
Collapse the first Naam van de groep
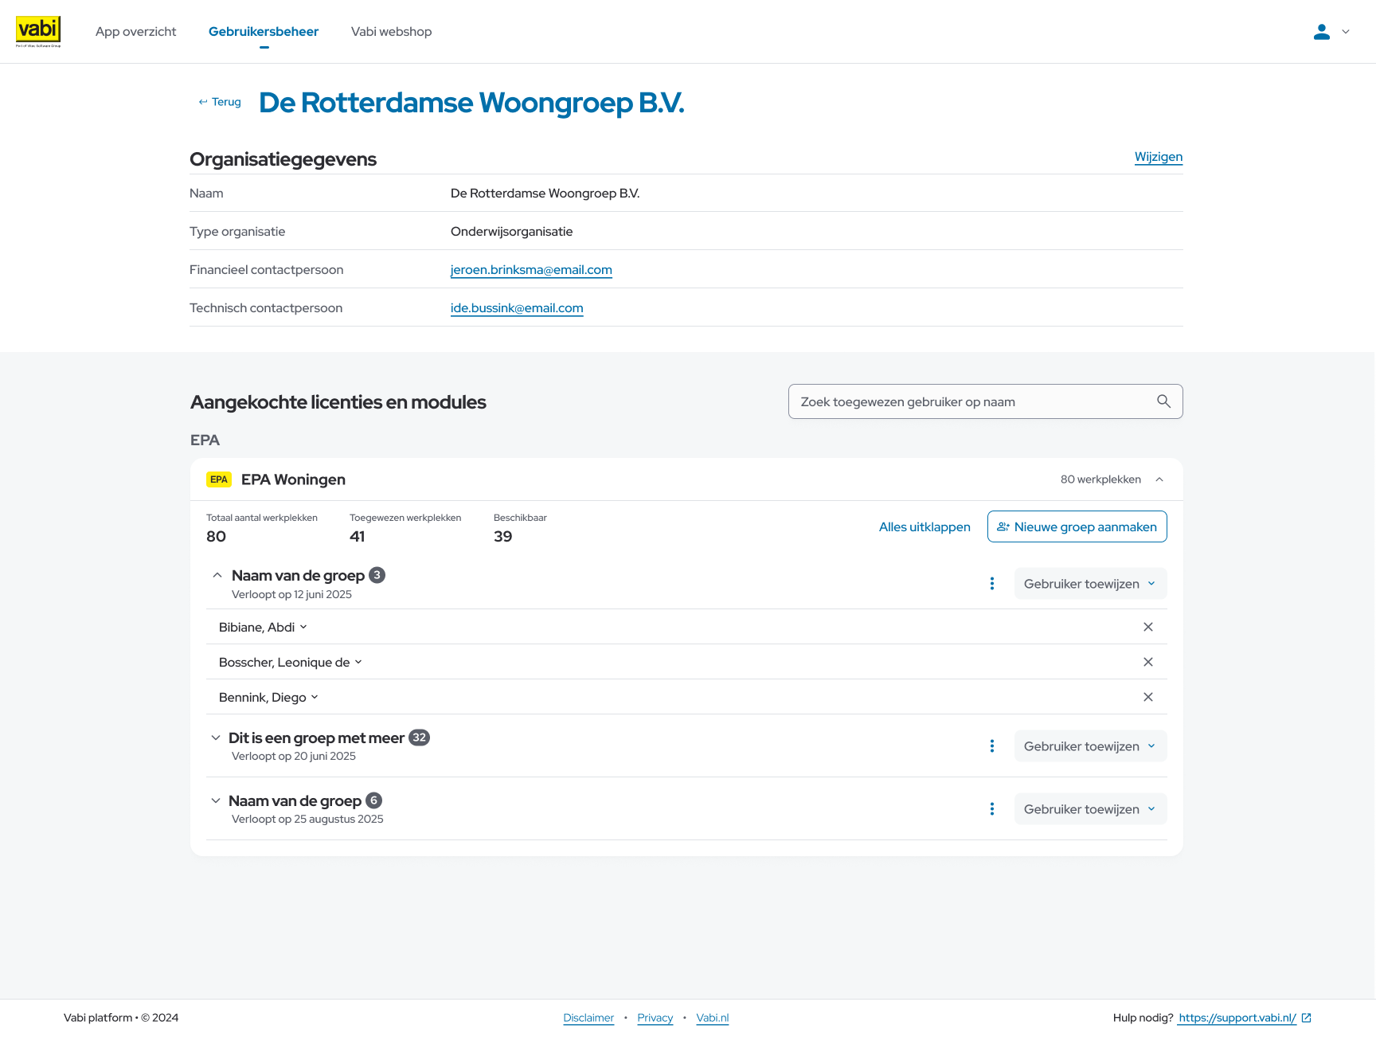click(217, 575)
